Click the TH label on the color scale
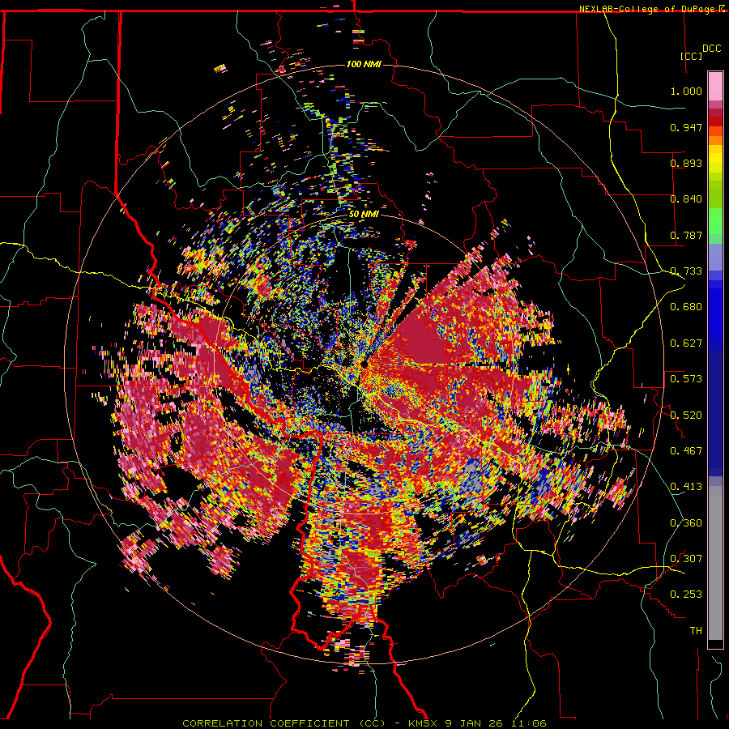 click(x=696, y=631)
